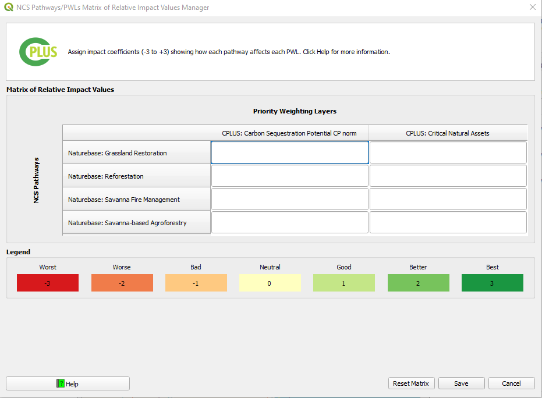Click the QGIS logo in the title bar
The width and height of the screenshot is (542, 398).
[x=9, y=8]
